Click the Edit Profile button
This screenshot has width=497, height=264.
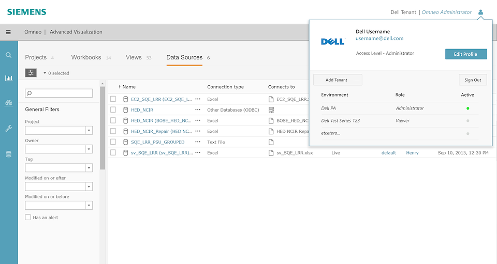[466, 54]
